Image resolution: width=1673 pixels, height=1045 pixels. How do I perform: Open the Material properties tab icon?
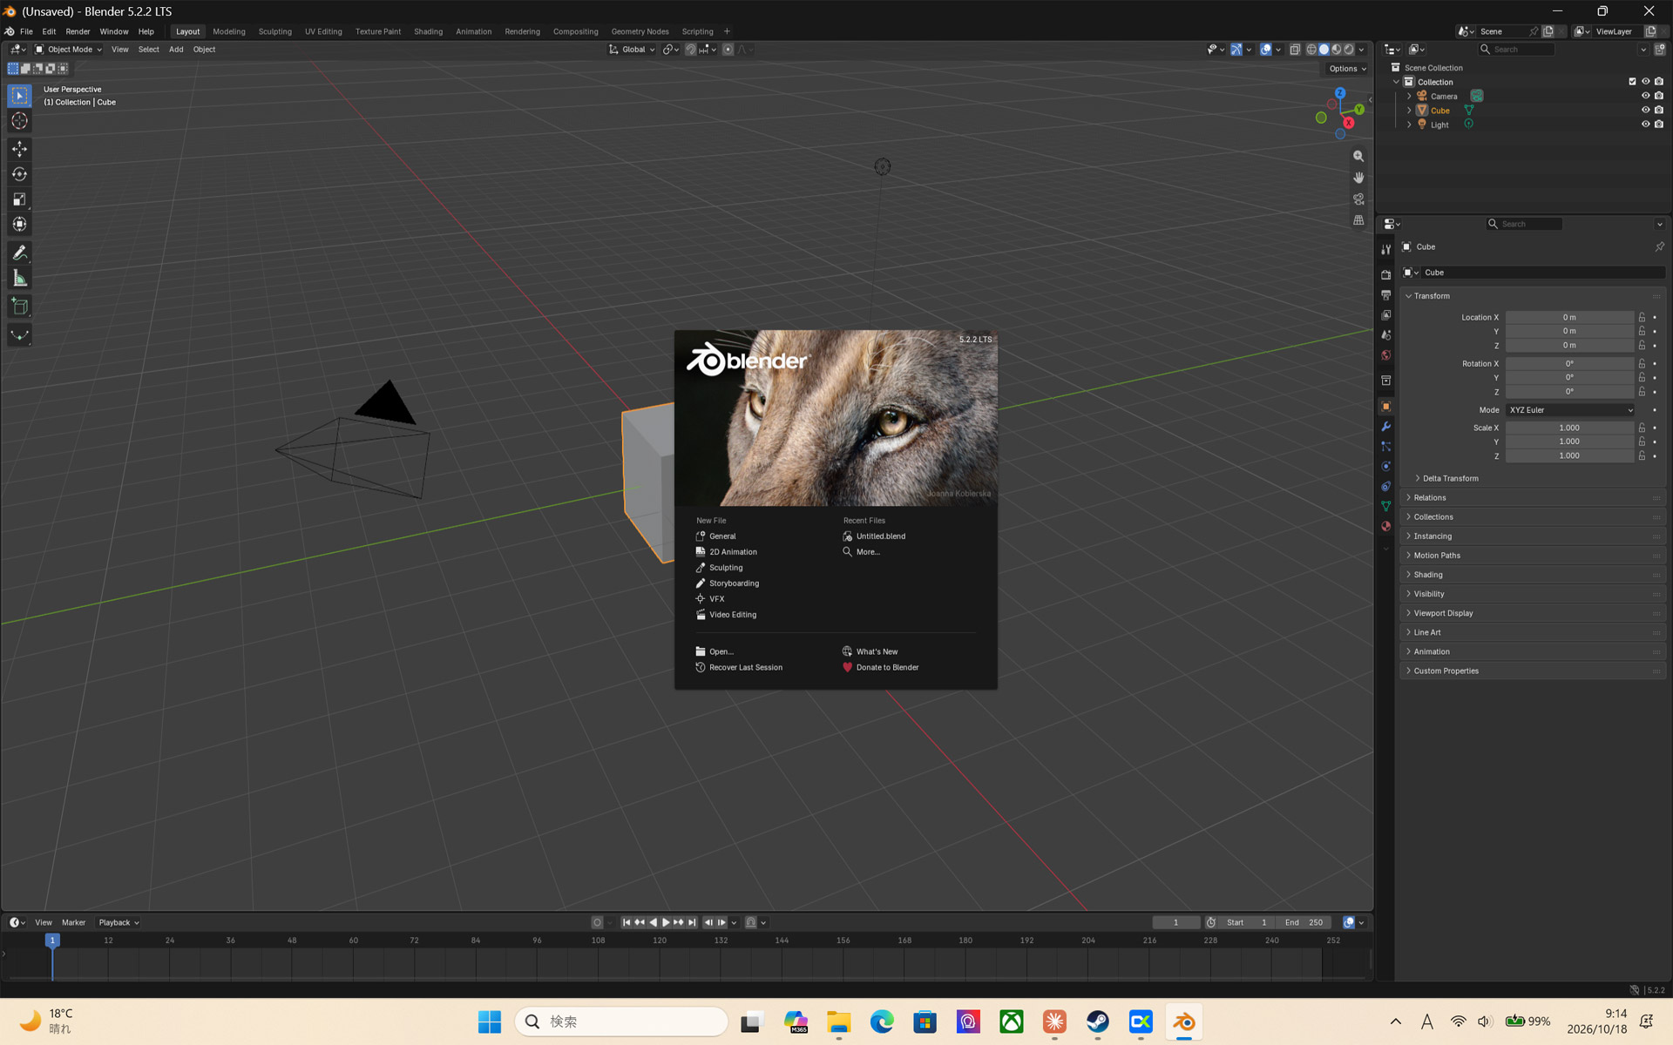(x=1385, y=526)
